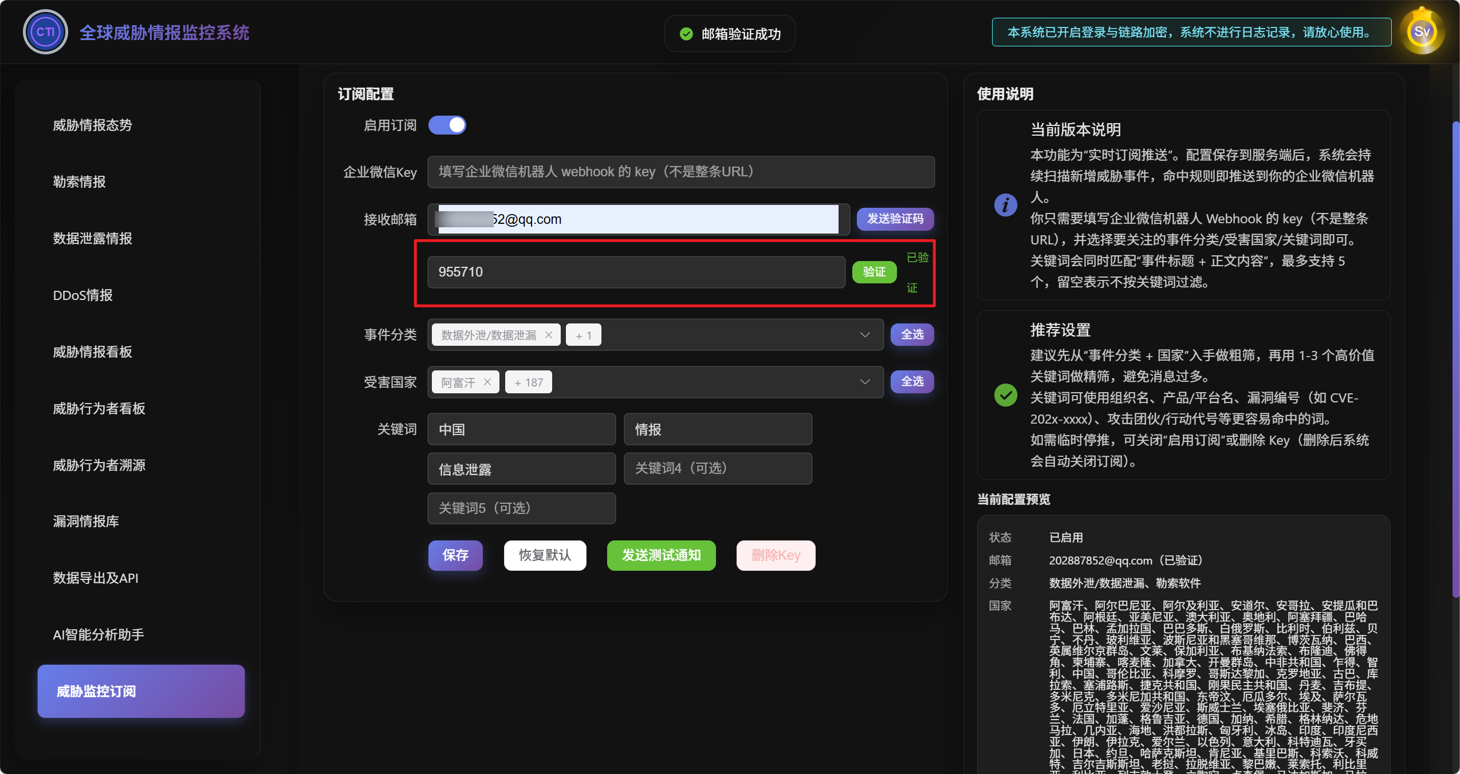
Task: Open the DDoS情报 section
Action: coord(82,295)
